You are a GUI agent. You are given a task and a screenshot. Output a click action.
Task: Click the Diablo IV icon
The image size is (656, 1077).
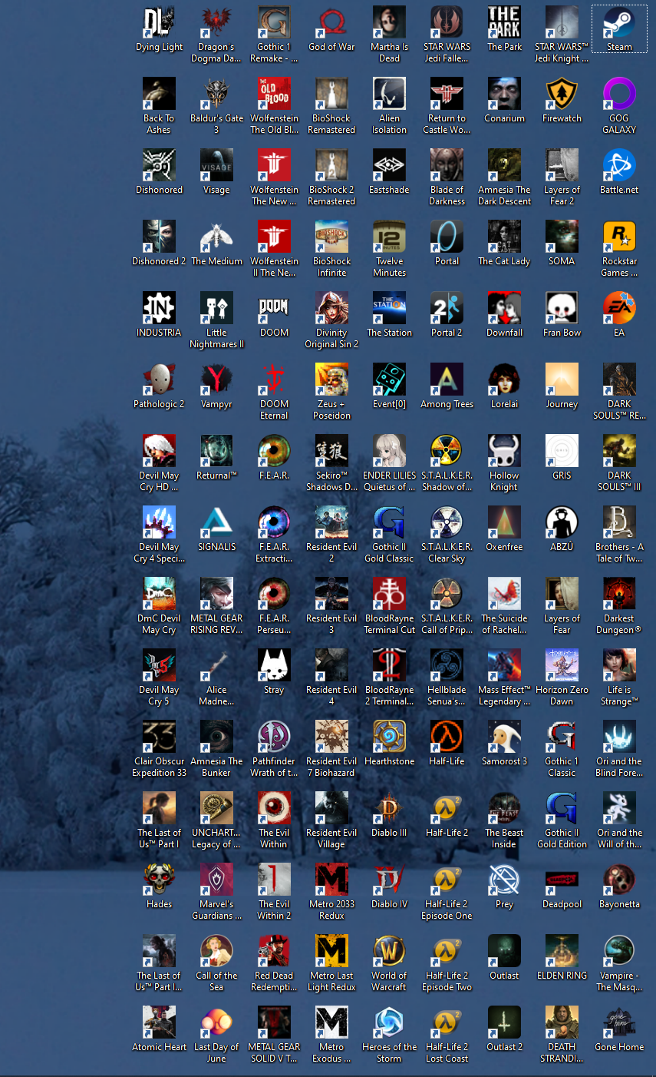tap(389, 880)
